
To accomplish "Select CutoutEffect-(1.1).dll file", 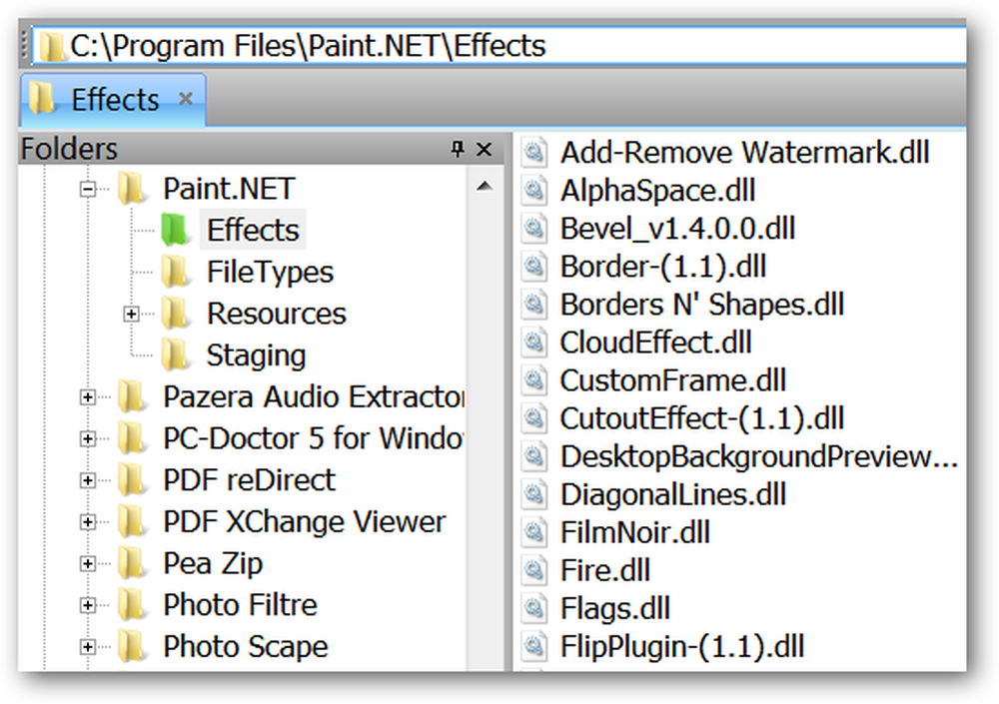I will coord(702,418).
